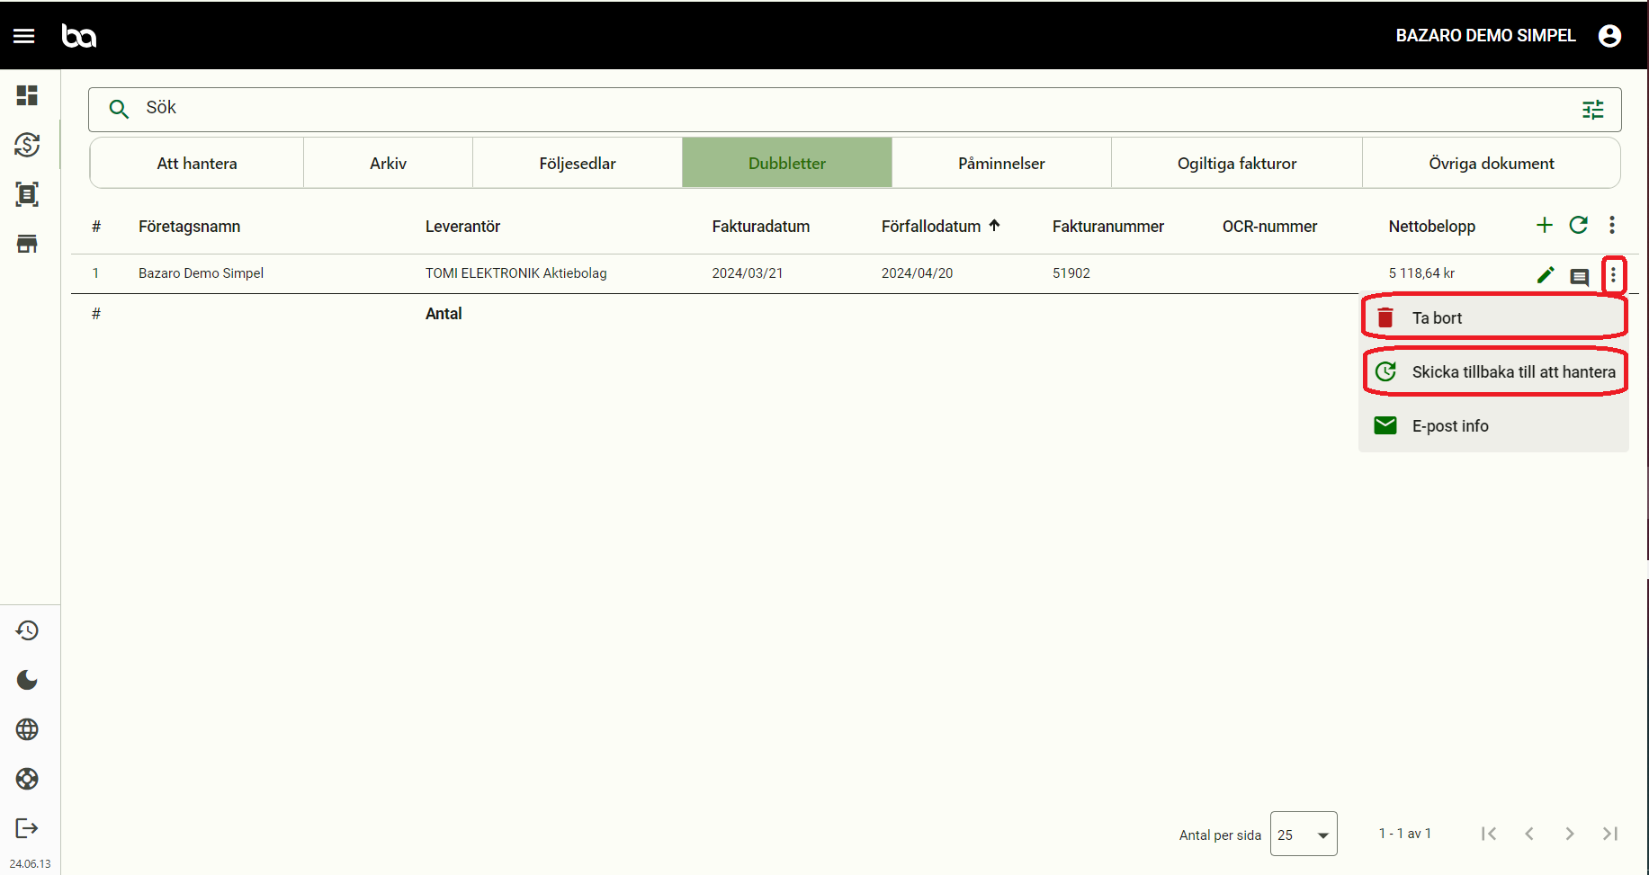Open comments for invoice 51902
1649x875 pixels.
pyautogui.click(x=1580, y=277)
